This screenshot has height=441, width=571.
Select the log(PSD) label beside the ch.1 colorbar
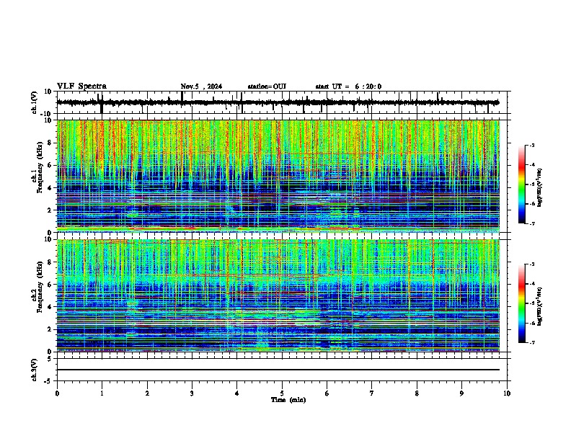point(540,188)
